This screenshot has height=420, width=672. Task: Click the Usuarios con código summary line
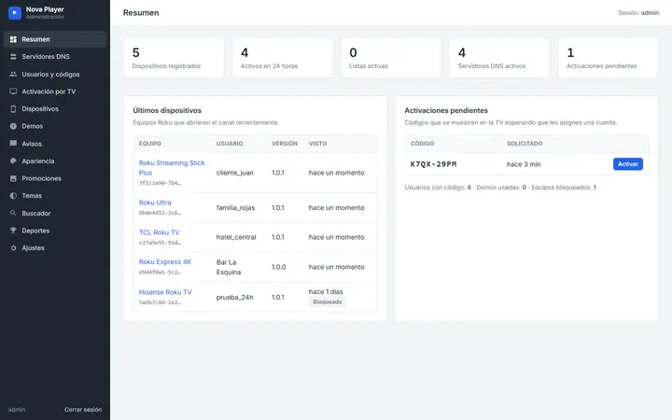point(500,188)
